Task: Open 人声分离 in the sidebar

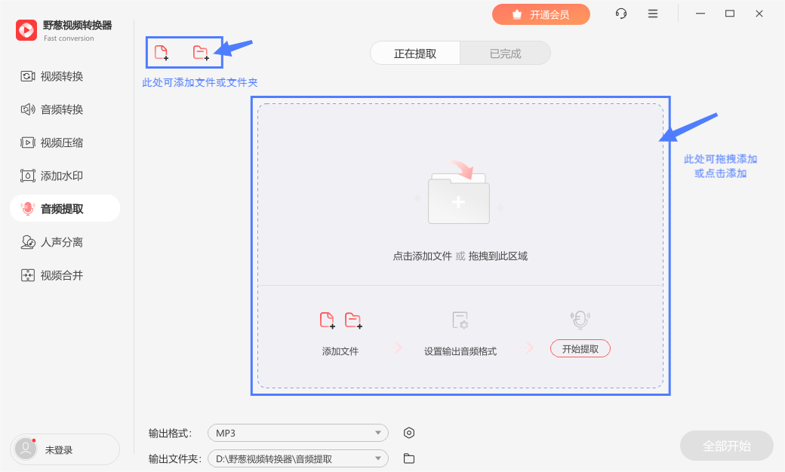Action: [52, 242]
